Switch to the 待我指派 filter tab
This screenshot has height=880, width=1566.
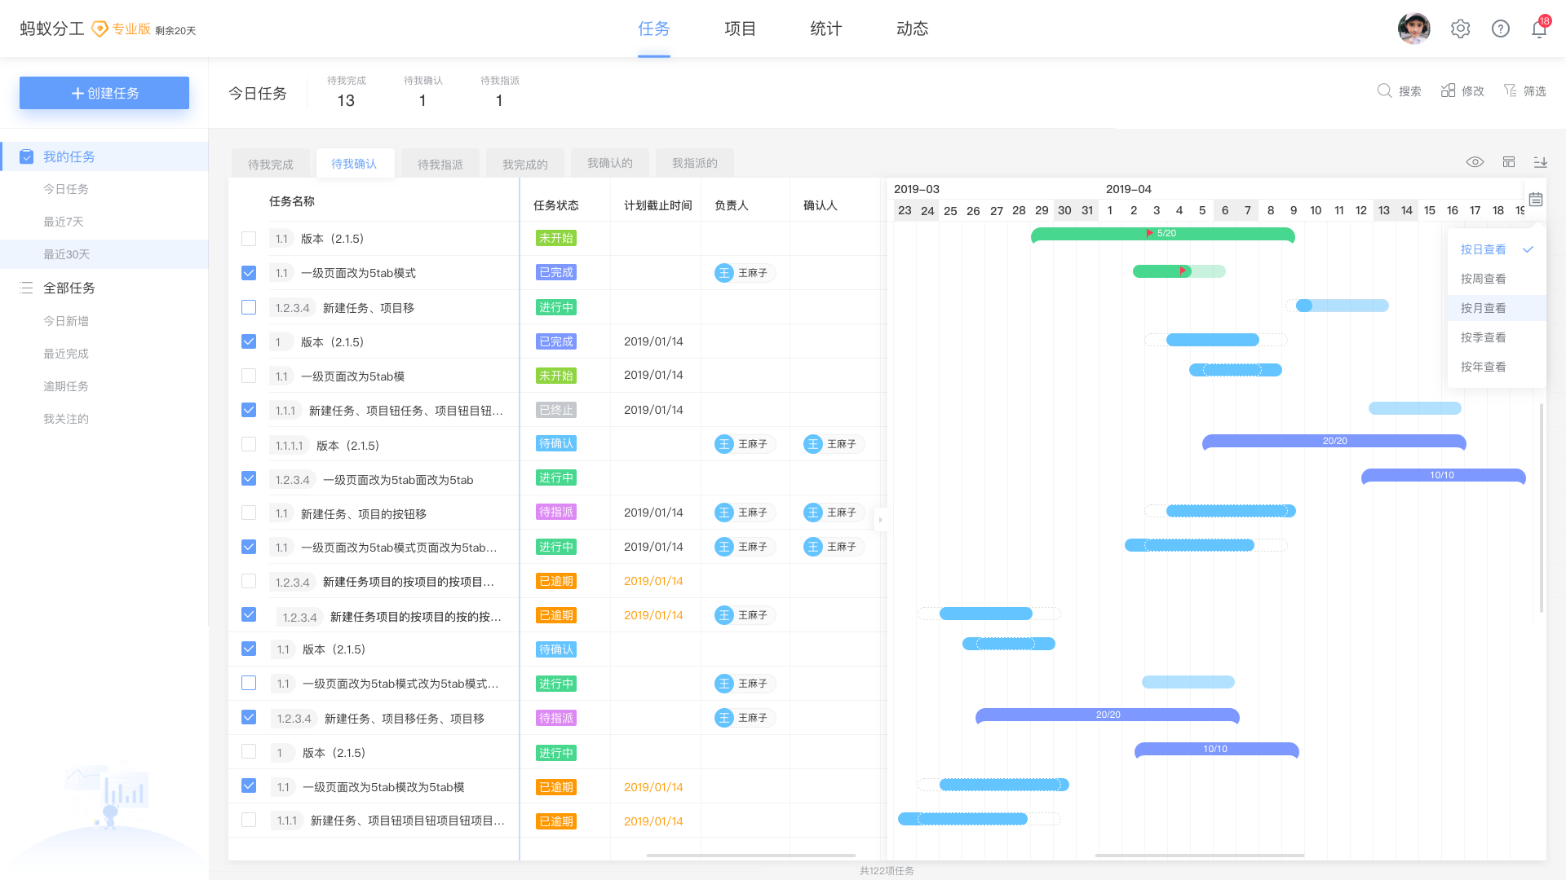tap(440, 163)
